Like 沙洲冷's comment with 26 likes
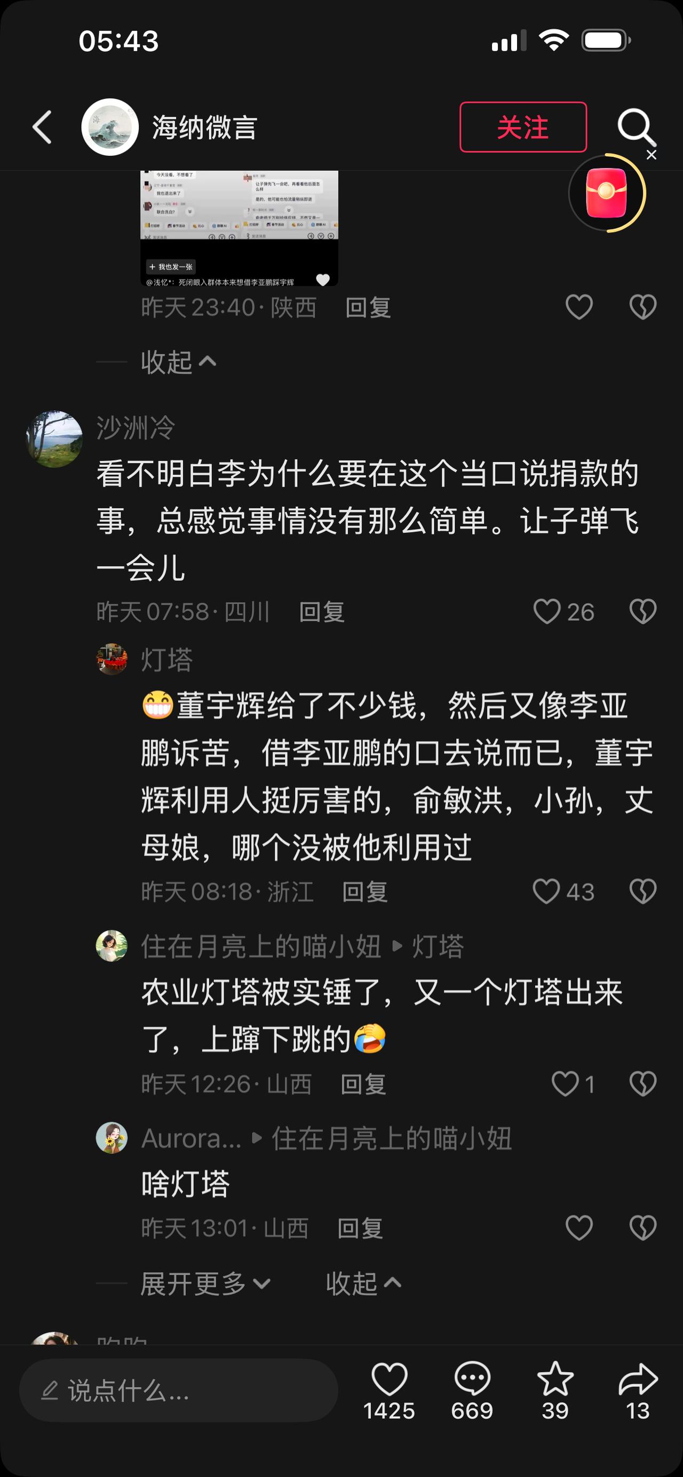 pos(563,611)
